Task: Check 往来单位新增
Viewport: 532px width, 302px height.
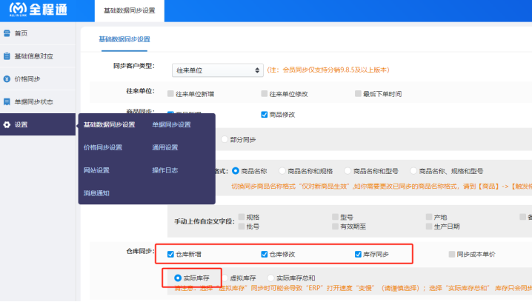Action: point(170,93)
